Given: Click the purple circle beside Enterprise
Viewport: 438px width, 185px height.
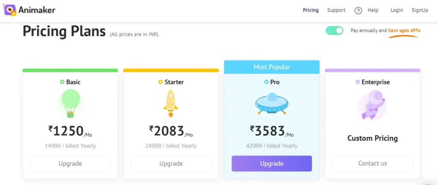Looking at the screenshot, I should coord(358,82).
